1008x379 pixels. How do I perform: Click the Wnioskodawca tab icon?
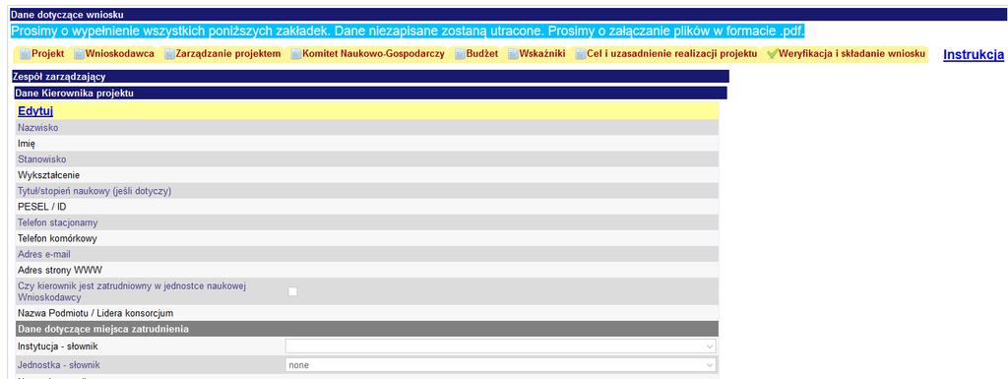coord(79,54)
